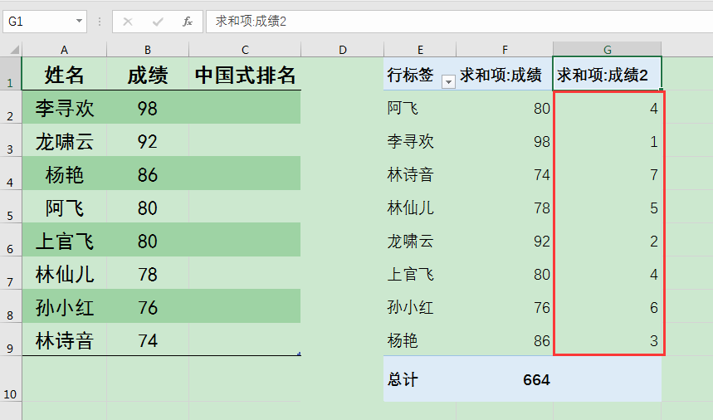
Task: Open the 行标签 filter dropdown
Action: (x=448, y=82)
